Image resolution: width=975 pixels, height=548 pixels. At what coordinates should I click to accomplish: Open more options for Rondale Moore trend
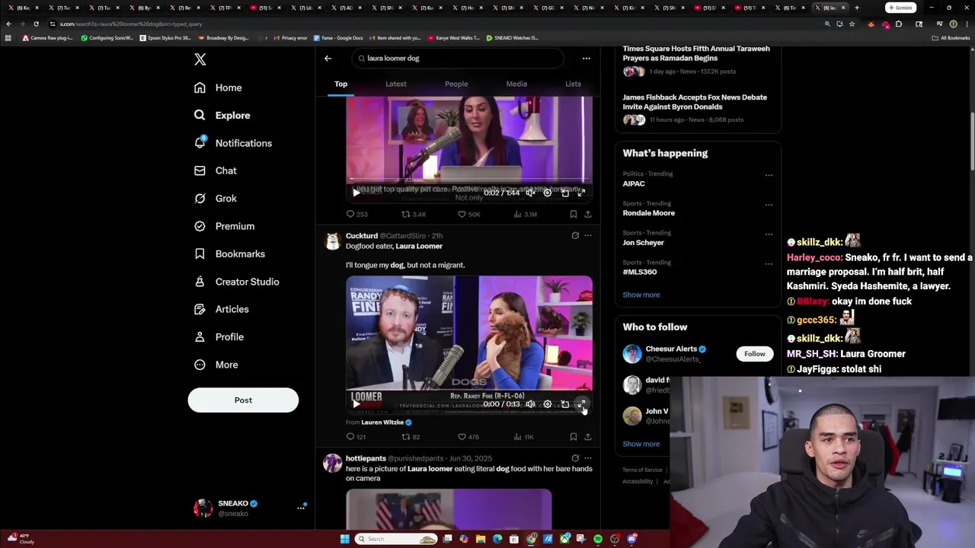(769, 205)
